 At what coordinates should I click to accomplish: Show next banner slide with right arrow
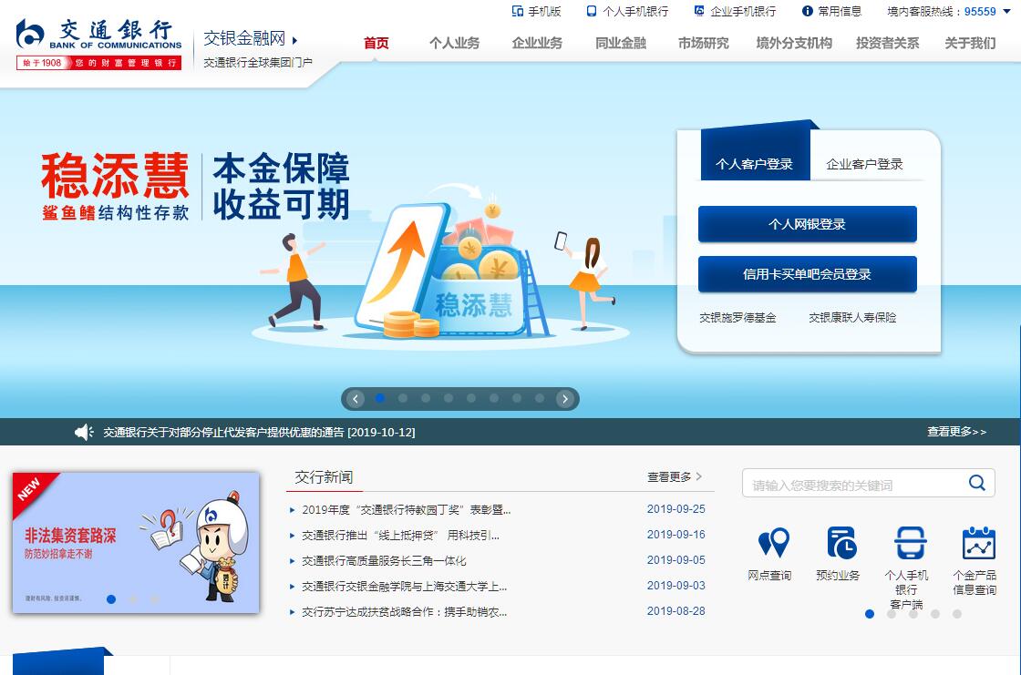coord(565,399)
